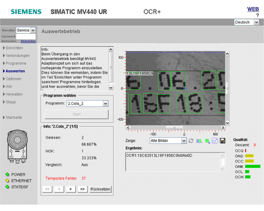Click the zoom-to-fit magnifier icon

(x=199, y=141)
